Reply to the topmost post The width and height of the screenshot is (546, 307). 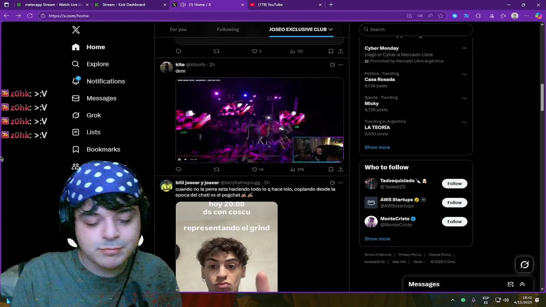(178, 51)
